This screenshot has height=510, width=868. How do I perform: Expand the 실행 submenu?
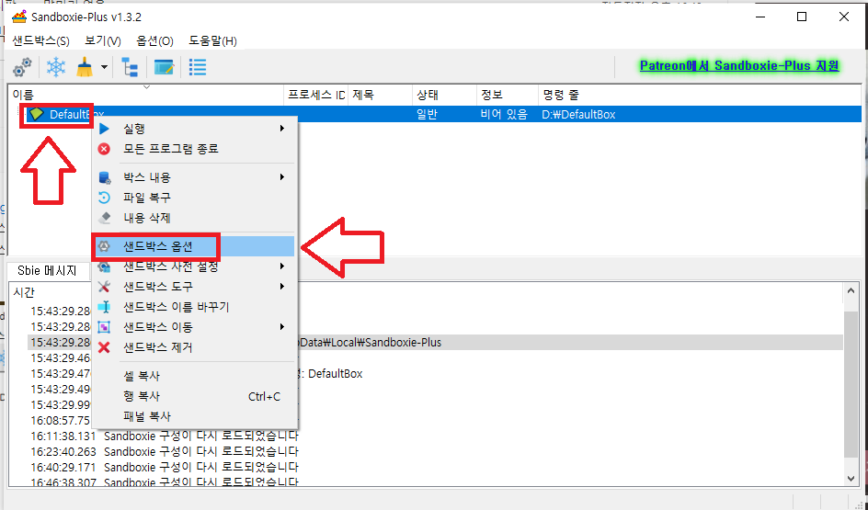coord(195,129)
